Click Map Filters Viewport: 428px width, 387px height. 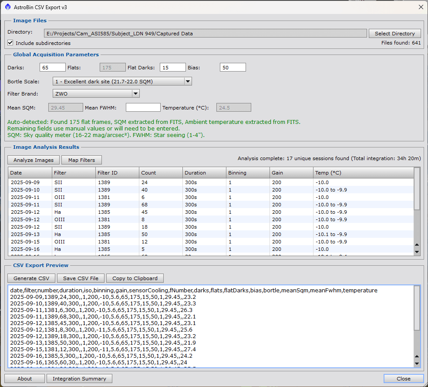(81, 160)
